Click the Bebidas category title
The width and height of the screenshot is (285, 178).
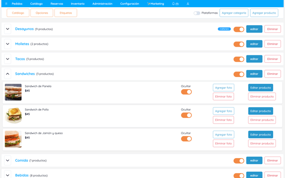pyautogui.click(x=22, y=175)
